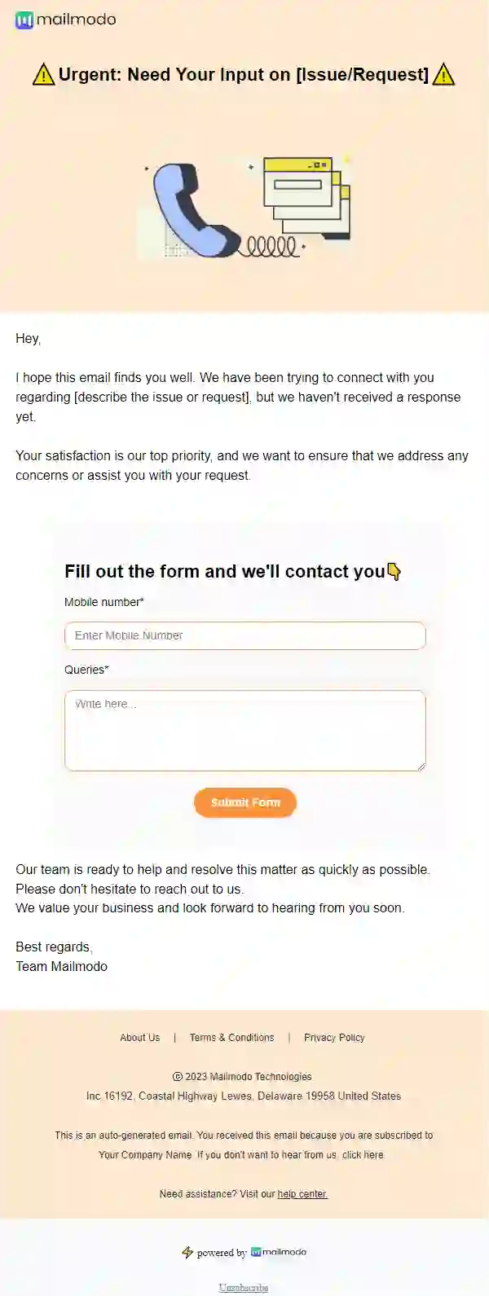This screenshot has width=489, height=1296.
Task: Open the help center link
Action: tap(302, 1193)
